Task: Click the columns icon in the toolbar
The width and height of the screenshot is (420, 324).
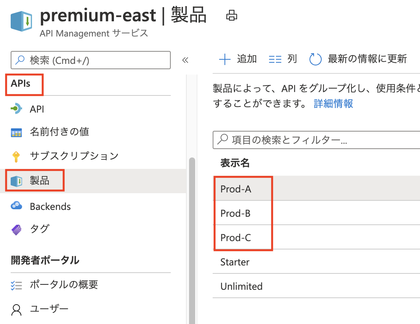Action: tap(275, 59)
